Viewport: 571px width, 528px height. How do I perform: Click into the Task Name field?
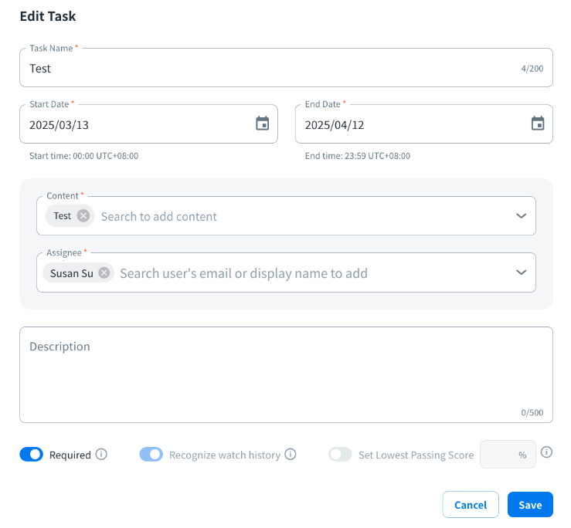[x=270, y=69]
